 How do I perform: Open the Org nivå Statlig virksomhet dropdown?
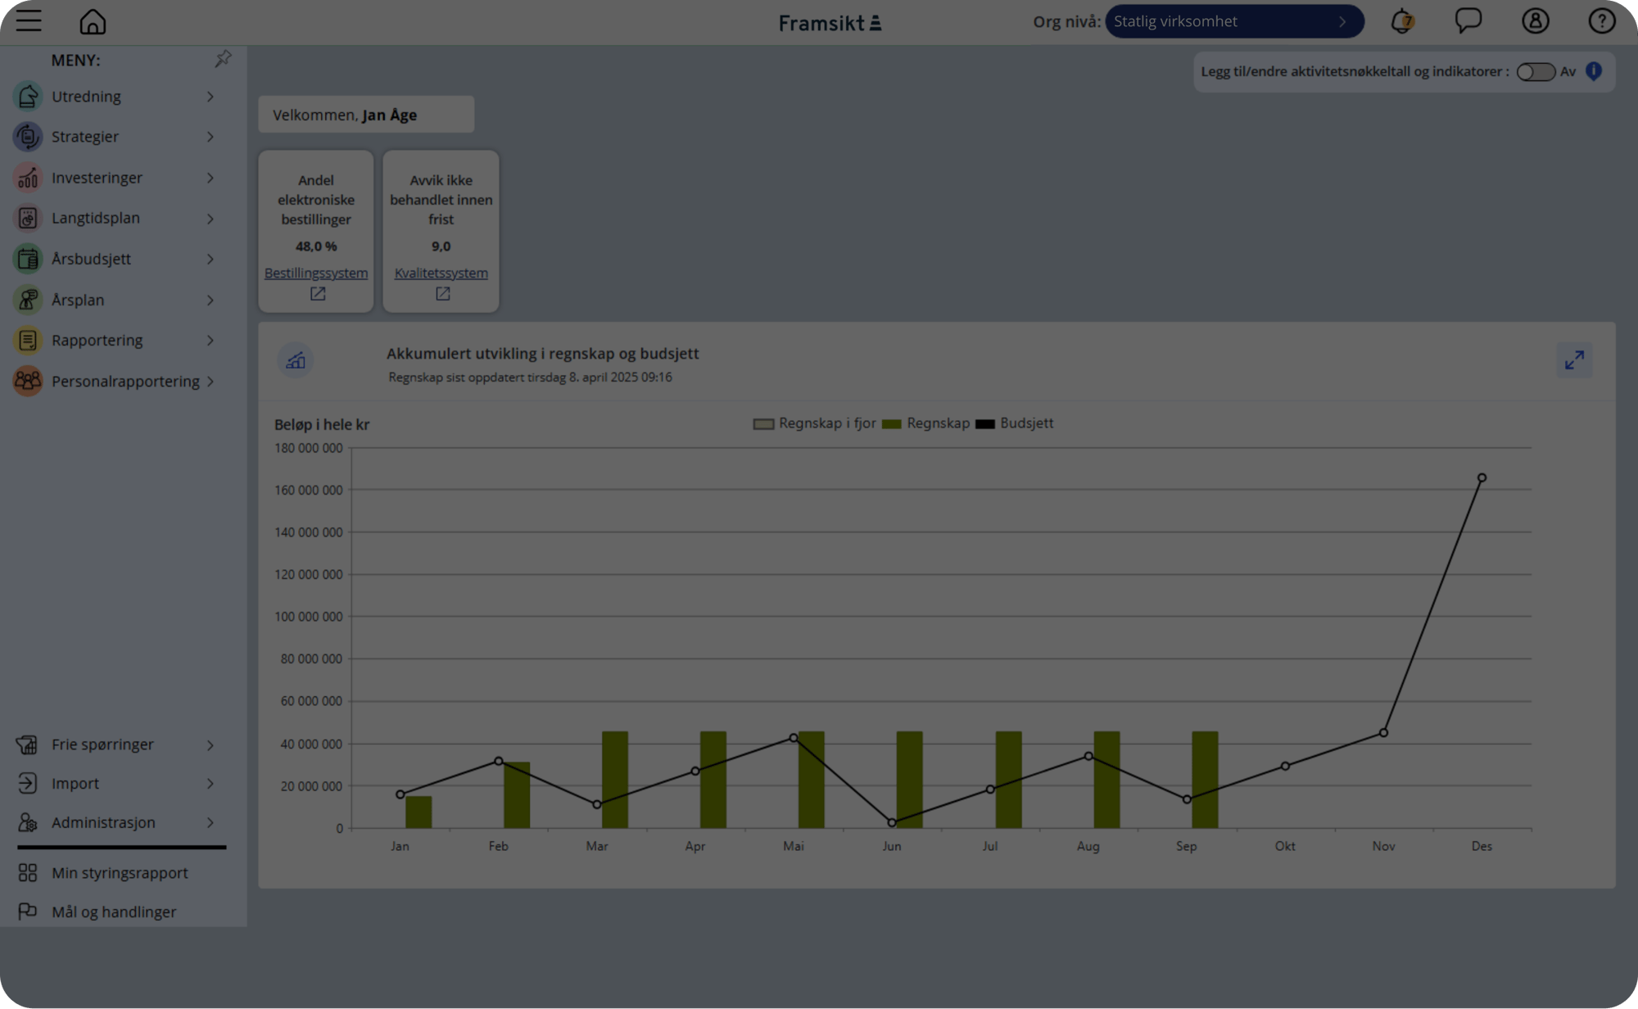1233,21
